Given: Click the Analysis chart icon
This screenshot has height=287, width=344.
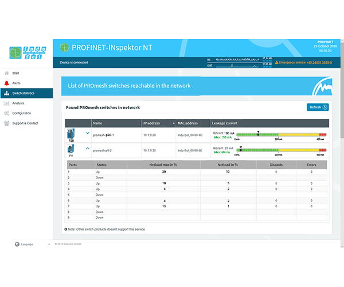Looking at the screenshot, I should [x=6, y=103].
